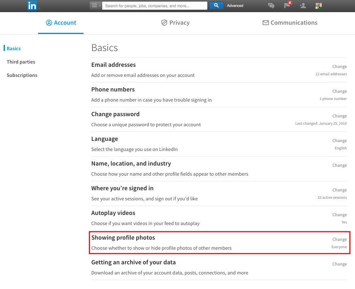Image resolution: width=355 pixels, height=289 pixels.
Task: Open Third parties in the sidebar
Action: (21, 62)
